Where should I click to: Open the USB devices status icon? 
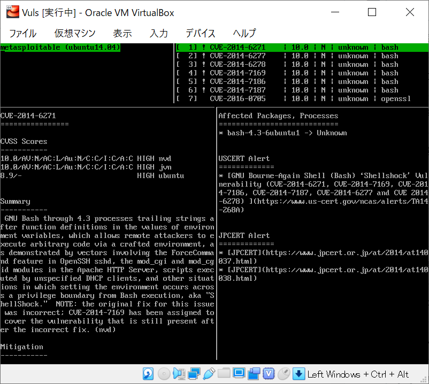click(209, 374)
